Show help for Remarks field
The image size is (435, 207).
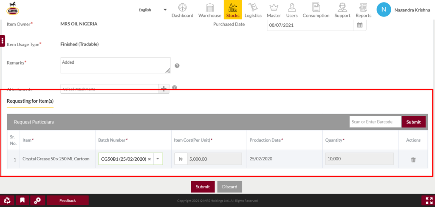coord(177,66)
